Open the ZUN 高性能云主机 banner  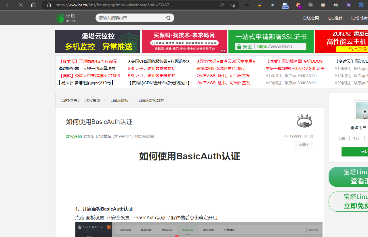342,42
